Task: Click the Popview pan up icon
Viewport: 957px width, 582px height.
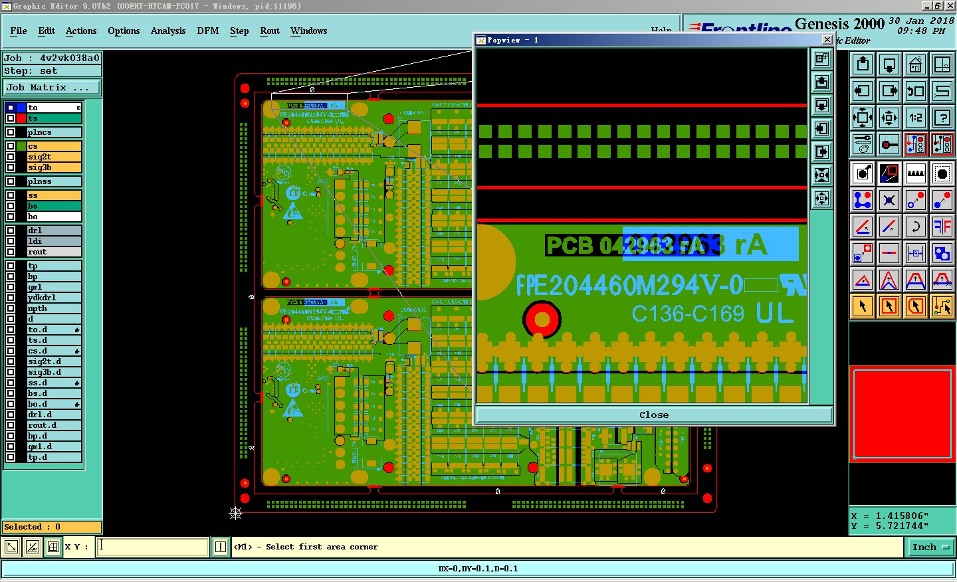Action: click(822, 82)
